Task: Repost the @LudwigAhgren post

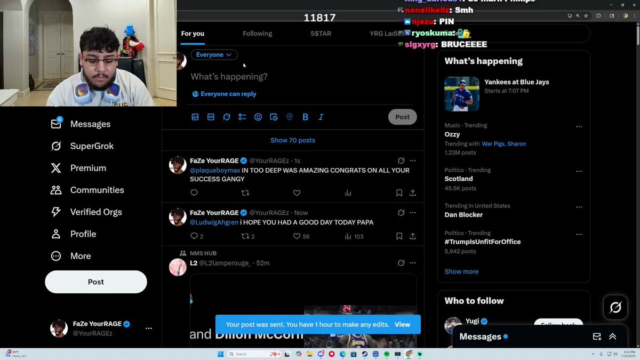Action: [x=248, y=236]
